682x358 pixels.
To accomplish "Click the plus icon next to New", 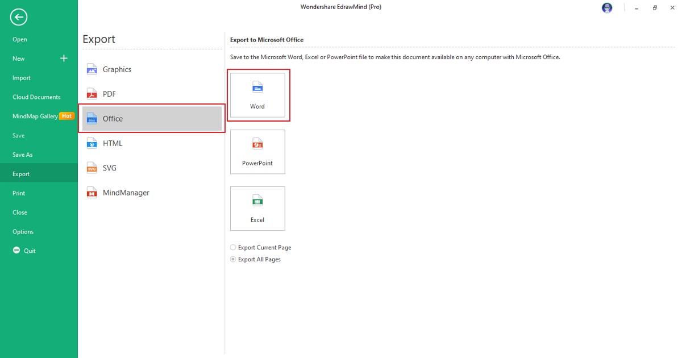I will (x=64, y=59).
